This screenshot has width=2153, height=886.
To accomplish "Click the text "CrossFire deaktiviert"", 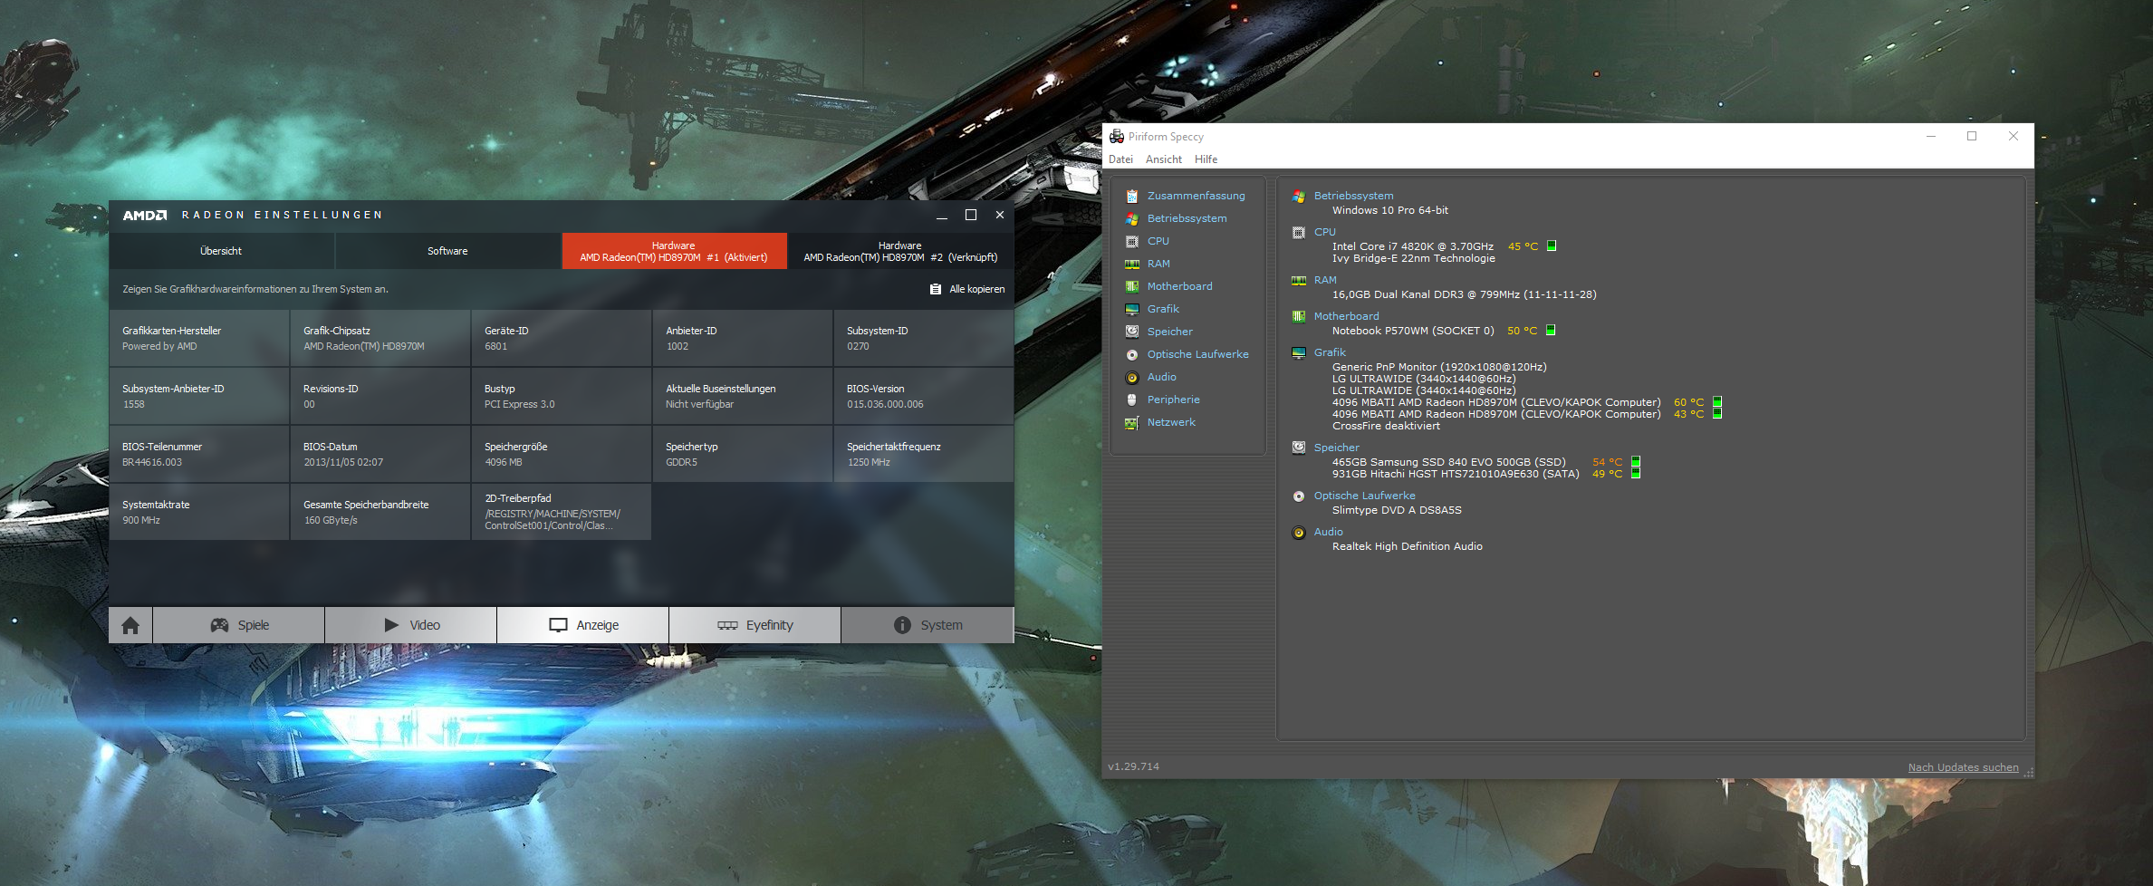I will [1386, 426].
